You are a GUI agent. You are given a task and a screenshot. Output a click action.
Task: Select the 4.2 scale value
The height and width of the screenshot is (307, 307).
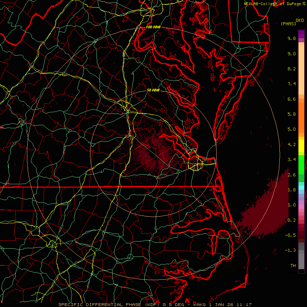(292, 145)
